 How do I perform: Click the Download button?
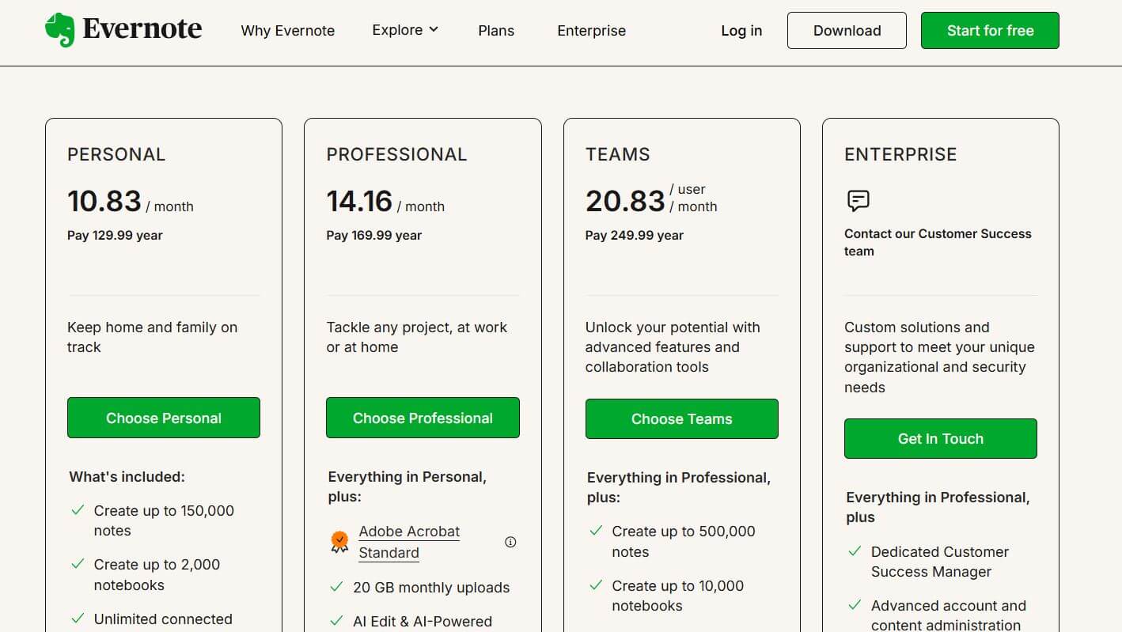[847, 30]
